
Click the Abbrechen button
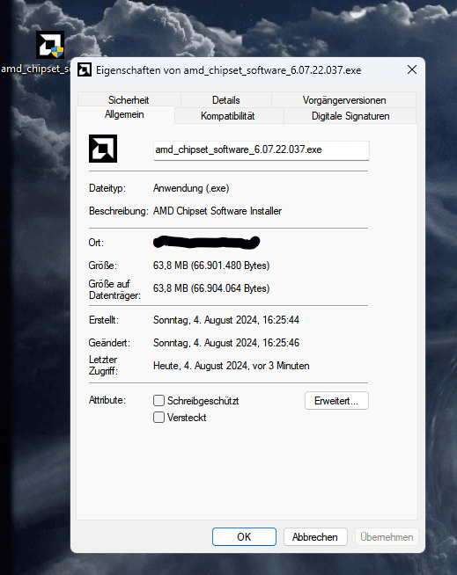click(315, 537)
